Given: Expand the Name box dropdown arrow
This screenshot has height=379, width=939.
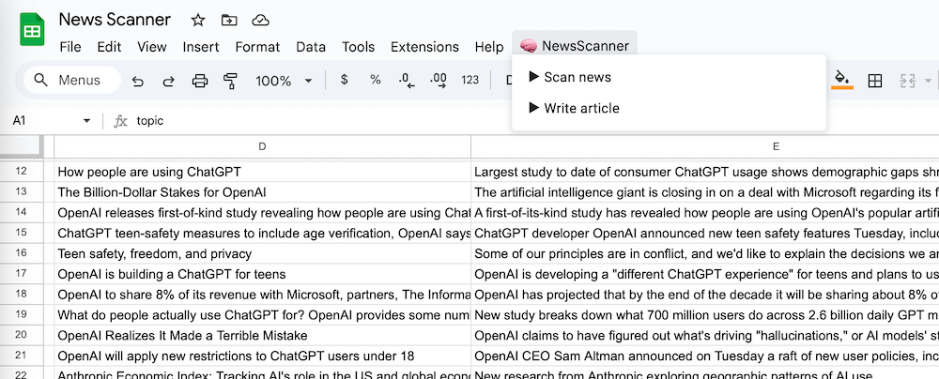Looking at the screenshot, I should tap(87, 121).
